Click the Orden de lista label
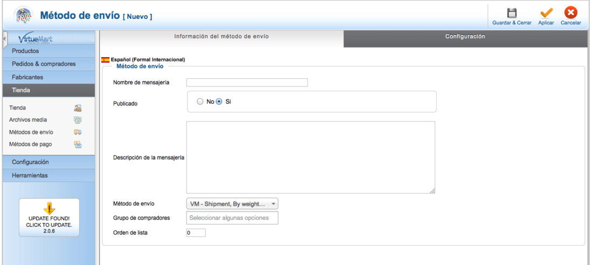The width and height of the screenshot is (593, 265). (x=130, y=233)
